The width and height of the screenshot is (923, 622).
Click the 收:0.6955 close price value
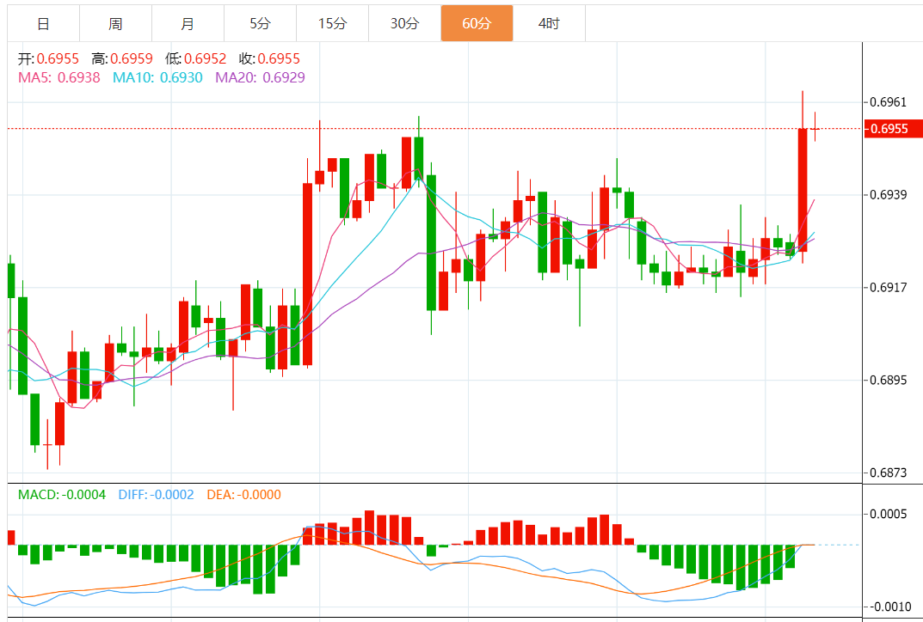point(269,58)
